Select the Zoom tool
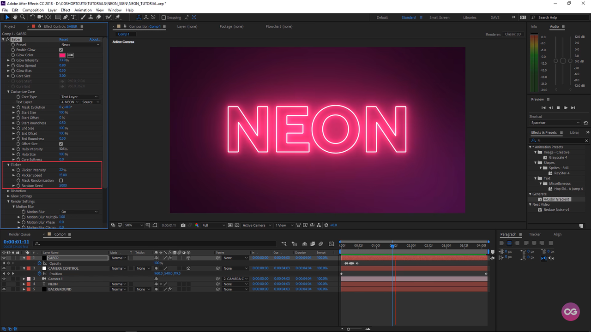 point(23,18)
